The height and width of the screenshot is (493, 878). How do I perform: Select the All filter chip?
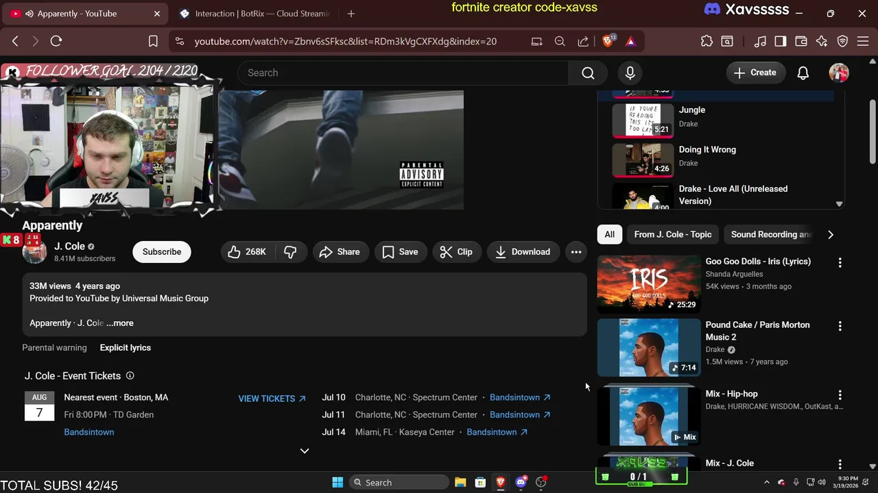pos(610,234)
